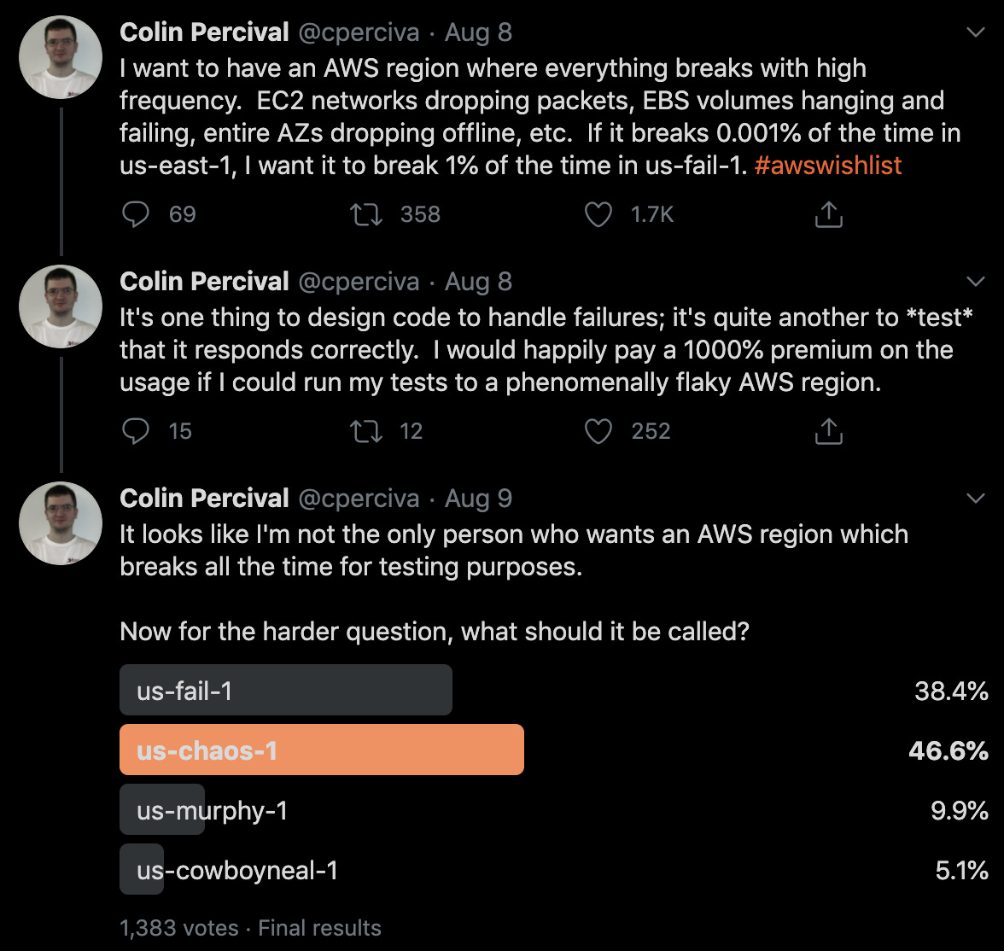Share the flaky AWS region tweet
This screenshot has width=1004, height=951.
click(x=828, y=431)
